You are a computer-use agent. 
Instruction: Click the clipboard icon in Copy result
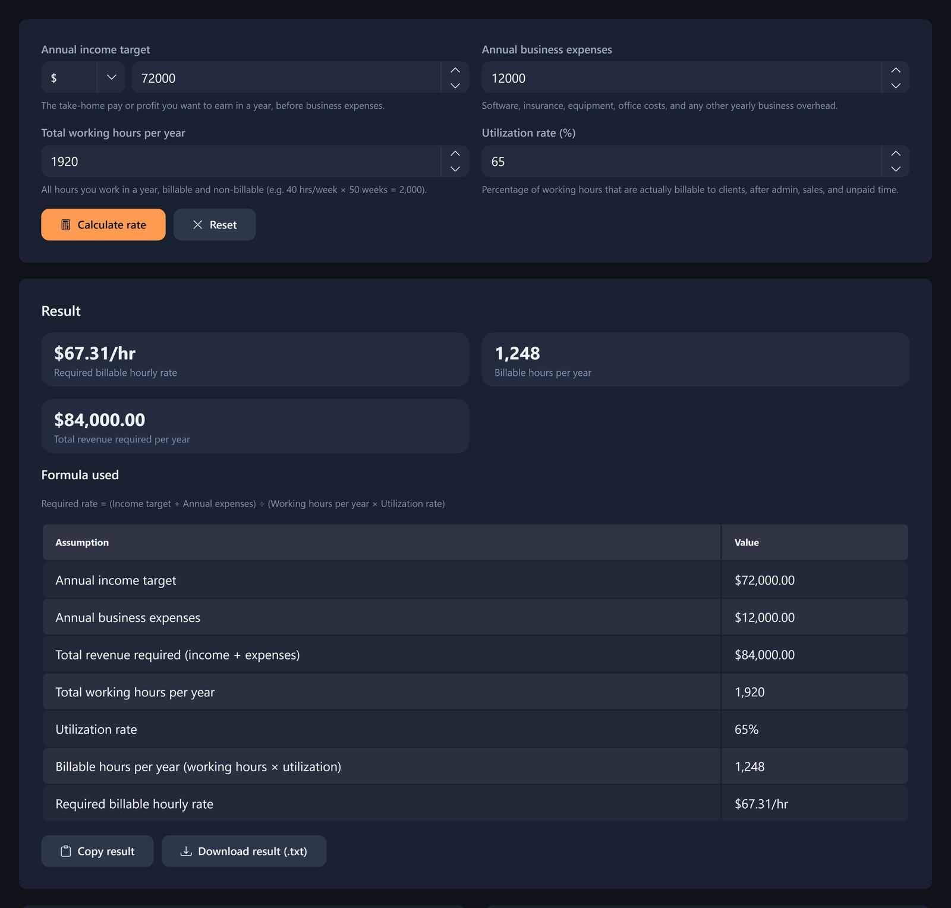(x=66, y=852)
